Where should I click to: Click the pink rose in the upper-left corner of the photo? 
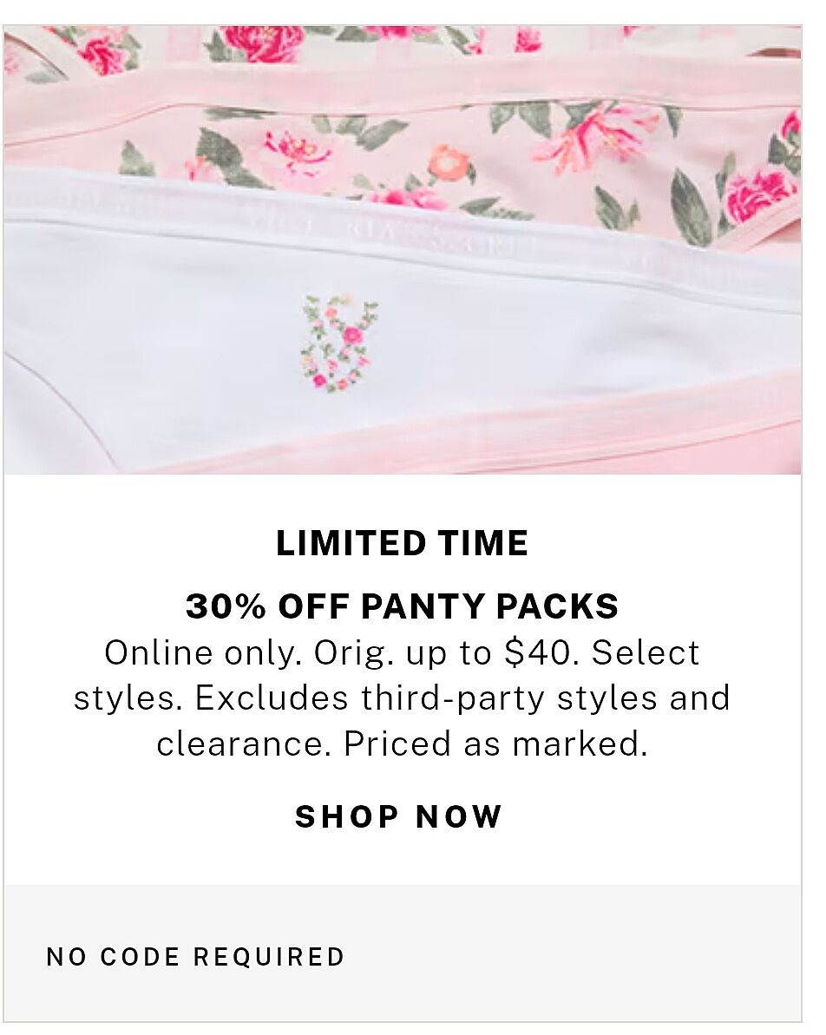(x=102, y=51)
